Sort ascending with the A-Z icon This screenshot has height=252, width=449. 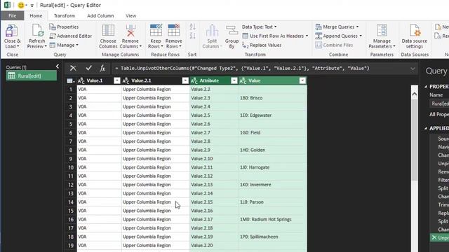192,27
